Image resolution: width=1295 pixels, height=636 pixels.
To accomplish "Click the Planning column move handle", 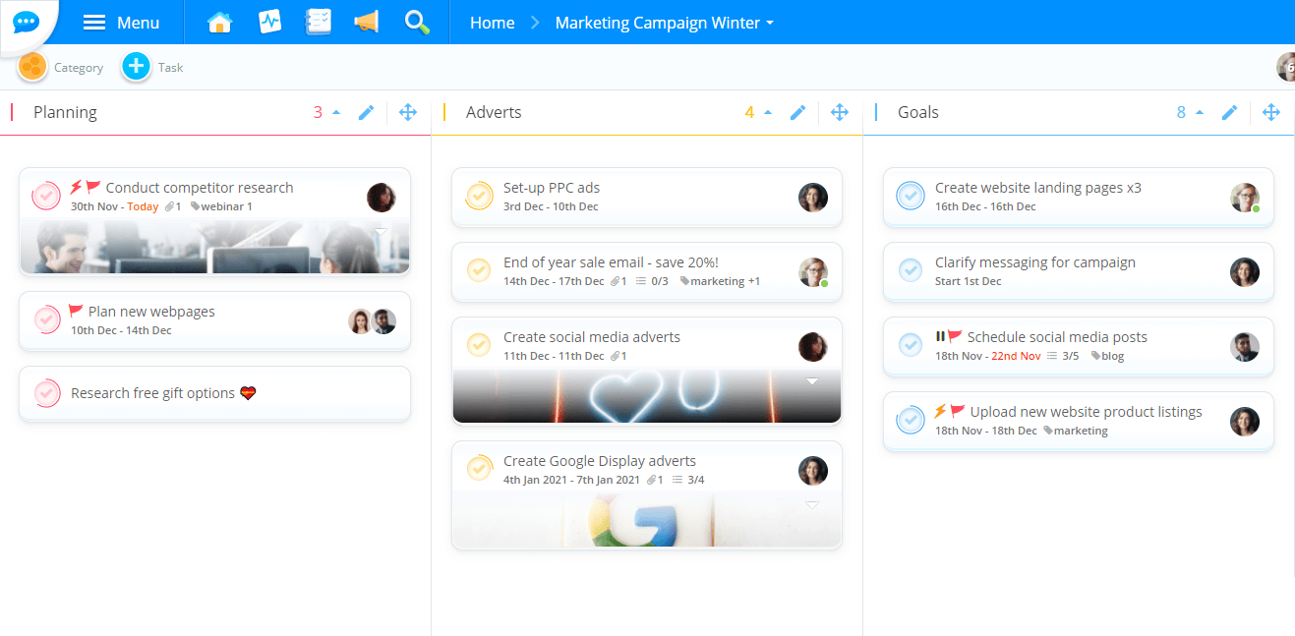I will tap(408, 113).
